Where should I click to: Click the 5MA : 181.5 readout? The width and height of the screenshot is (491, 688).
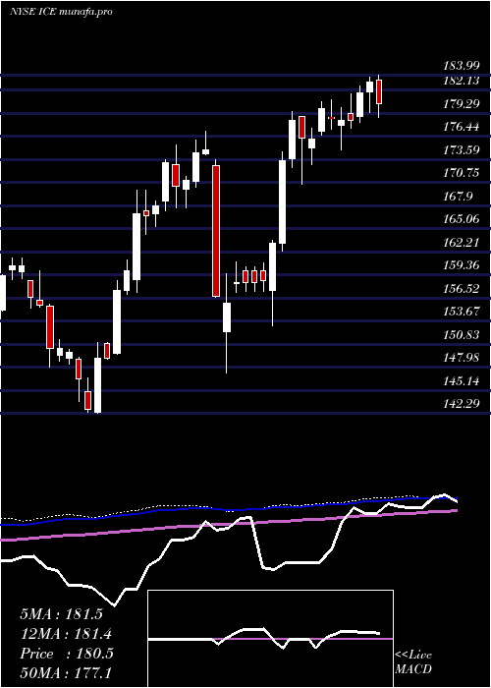62,614
